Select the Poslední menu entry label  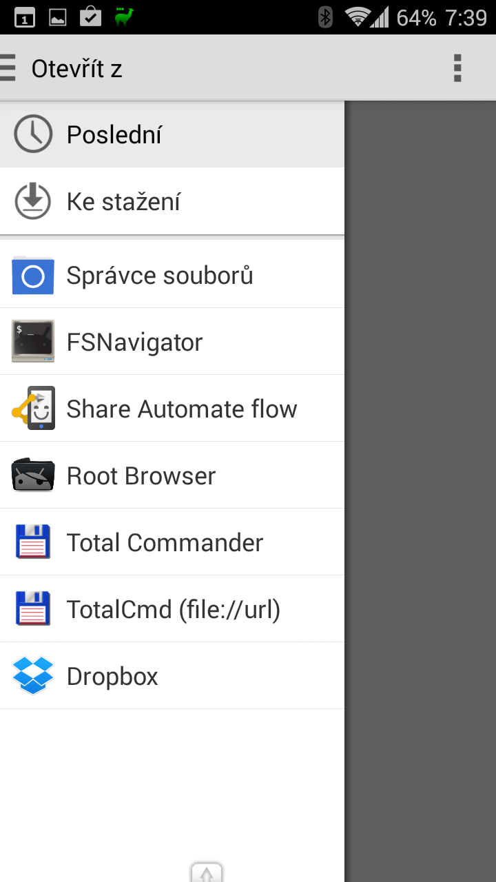(x=114, y=135)
